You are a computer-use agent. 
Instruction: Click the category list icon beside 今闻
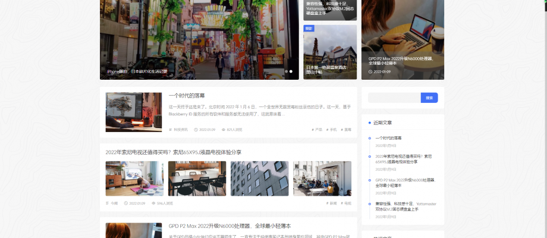(x=108, y=203)
